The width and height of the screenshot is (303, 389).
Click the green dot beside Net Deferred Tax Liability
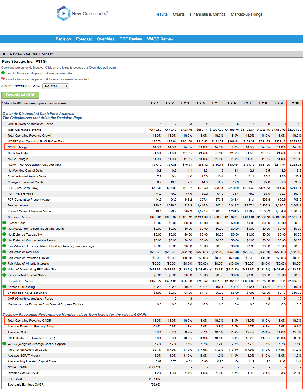(x=4, y=234)
